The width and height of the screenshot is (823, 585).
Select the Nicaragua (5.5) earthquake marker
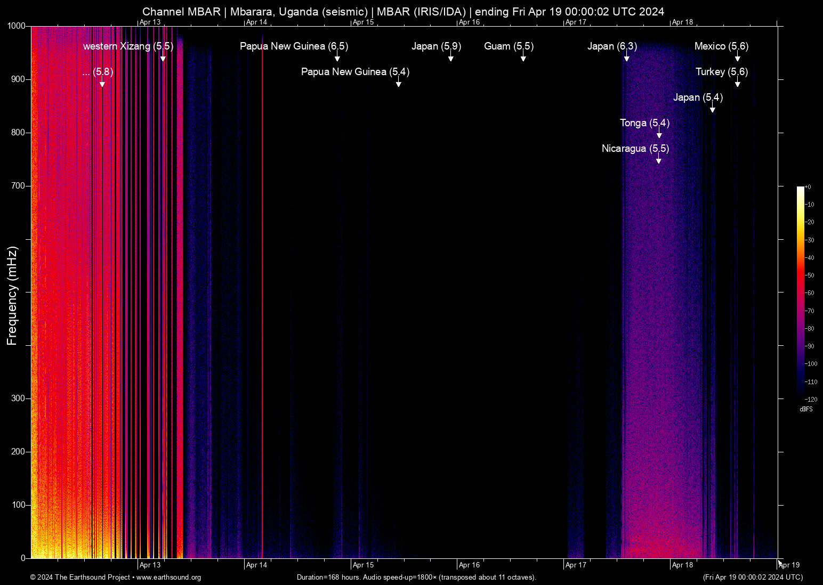tap(634, 149)
